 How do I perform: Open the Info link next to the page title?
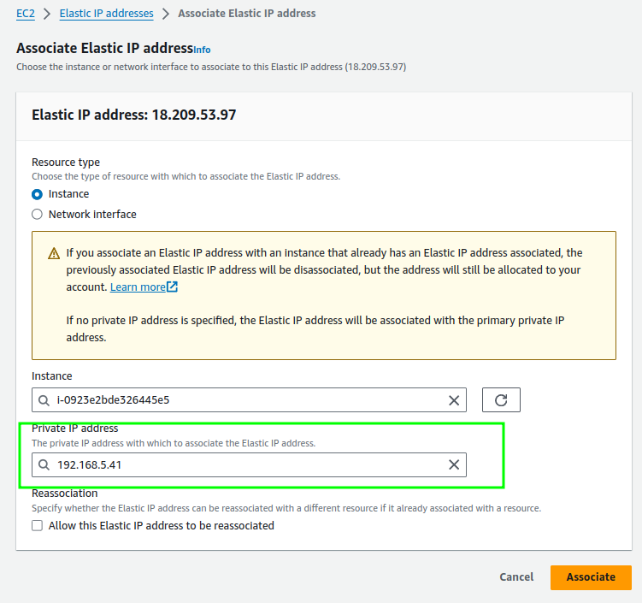(202, 50)
